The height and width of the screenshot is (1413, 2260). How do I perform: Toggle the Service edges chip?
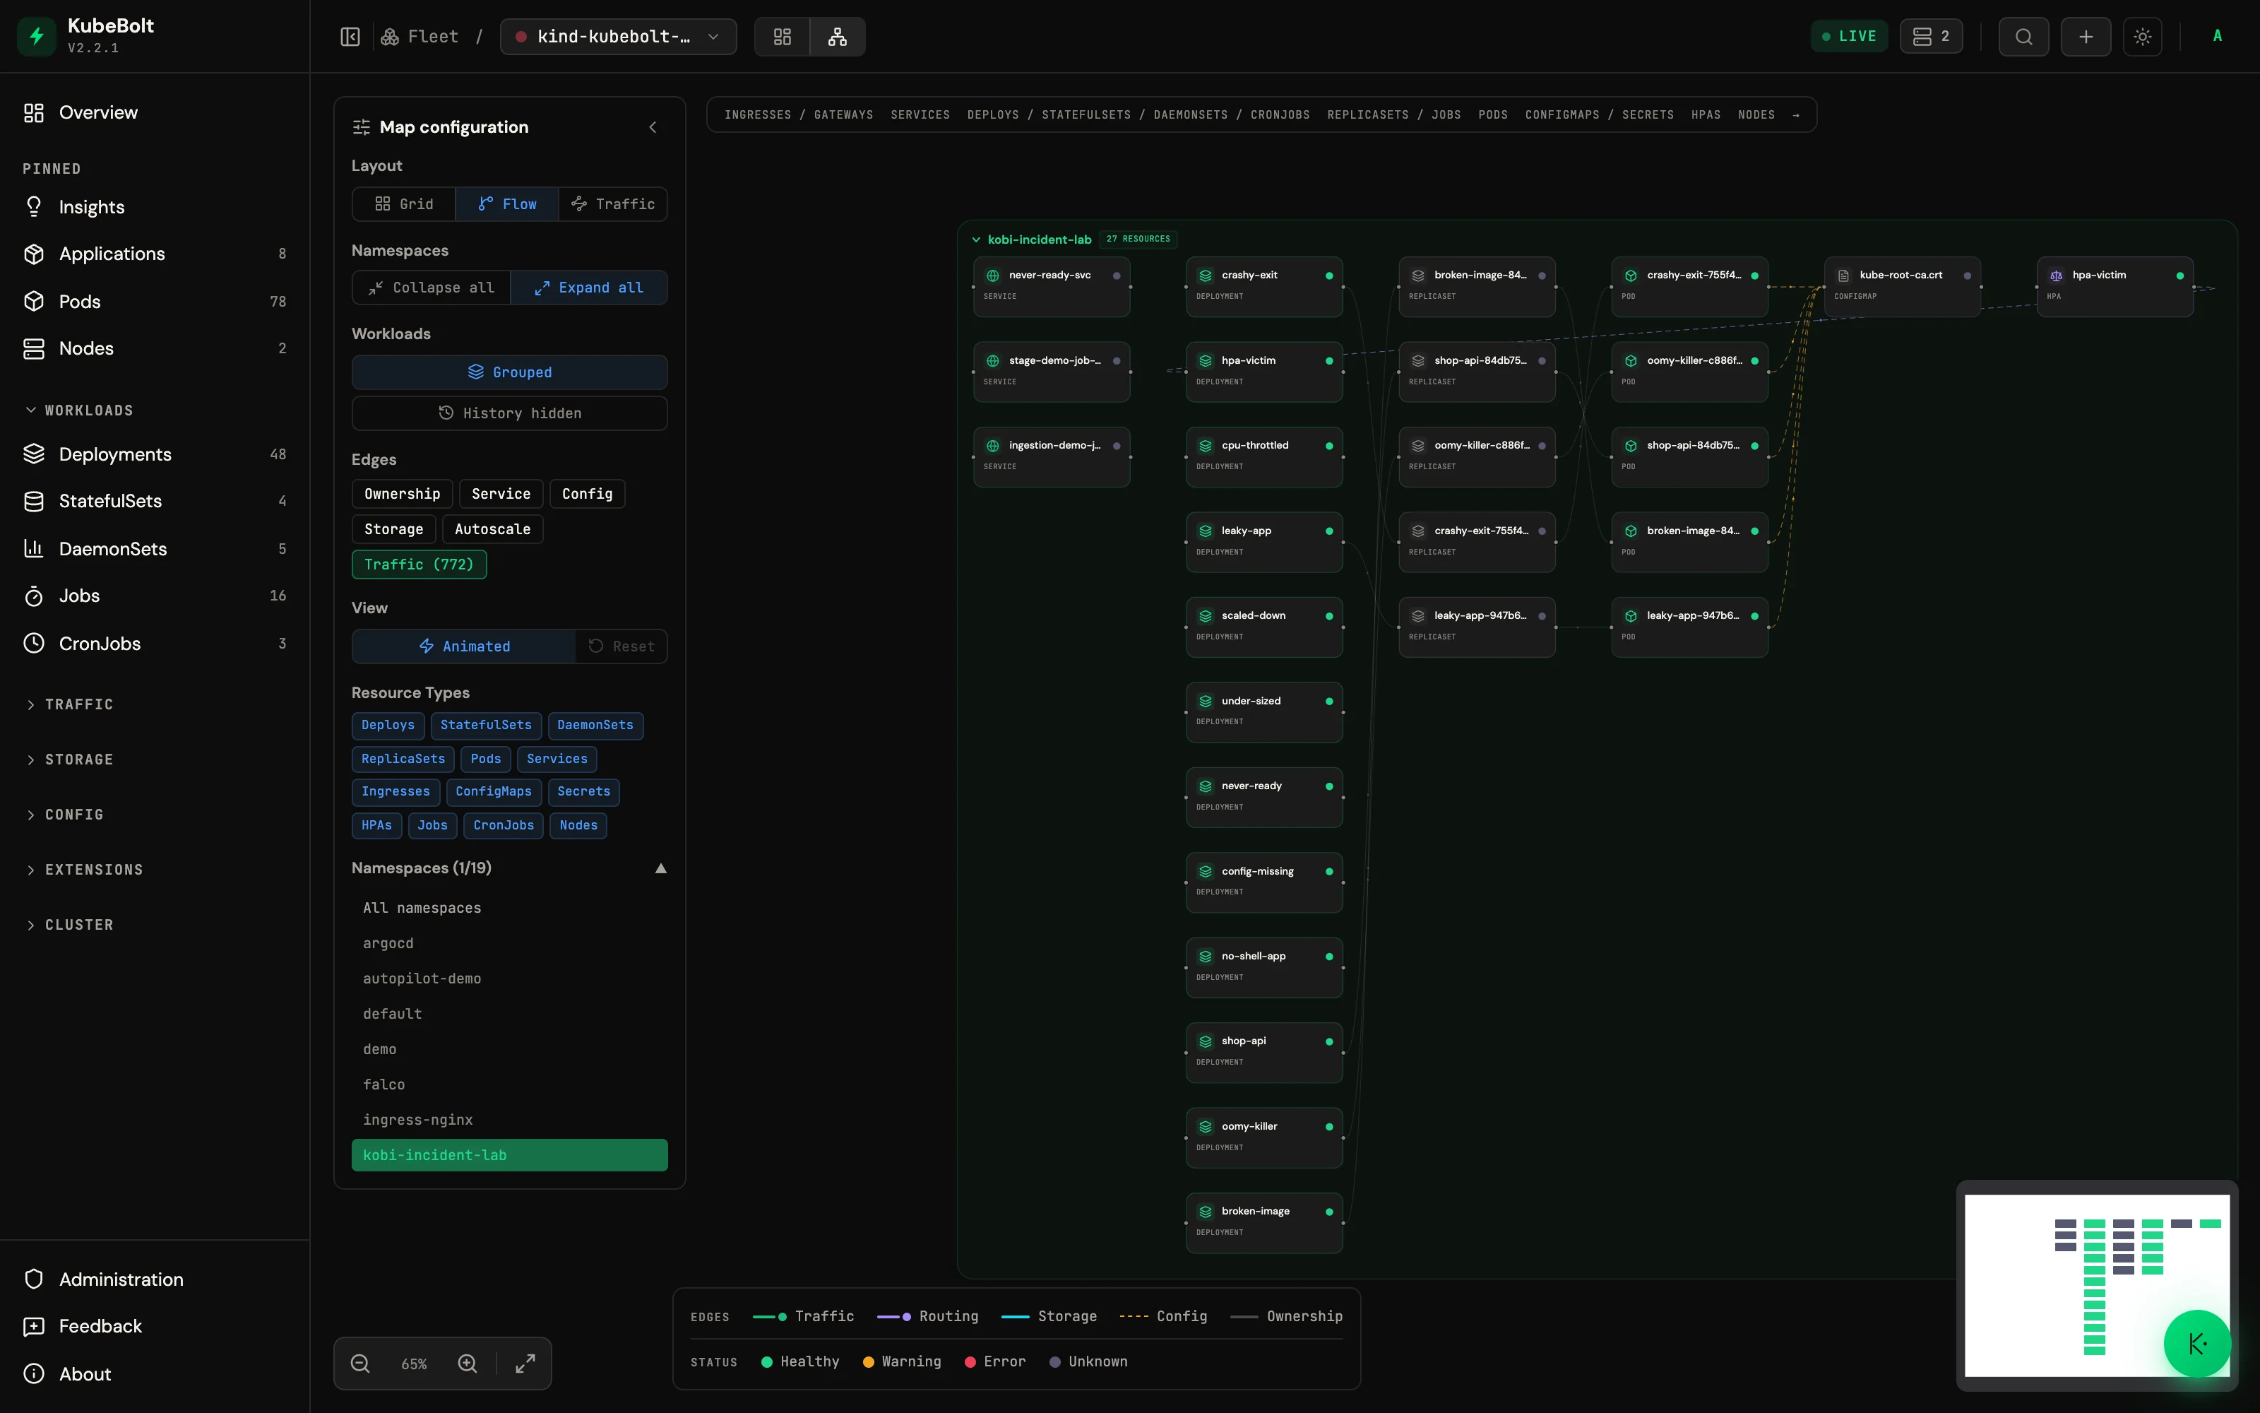coord(501,493)
